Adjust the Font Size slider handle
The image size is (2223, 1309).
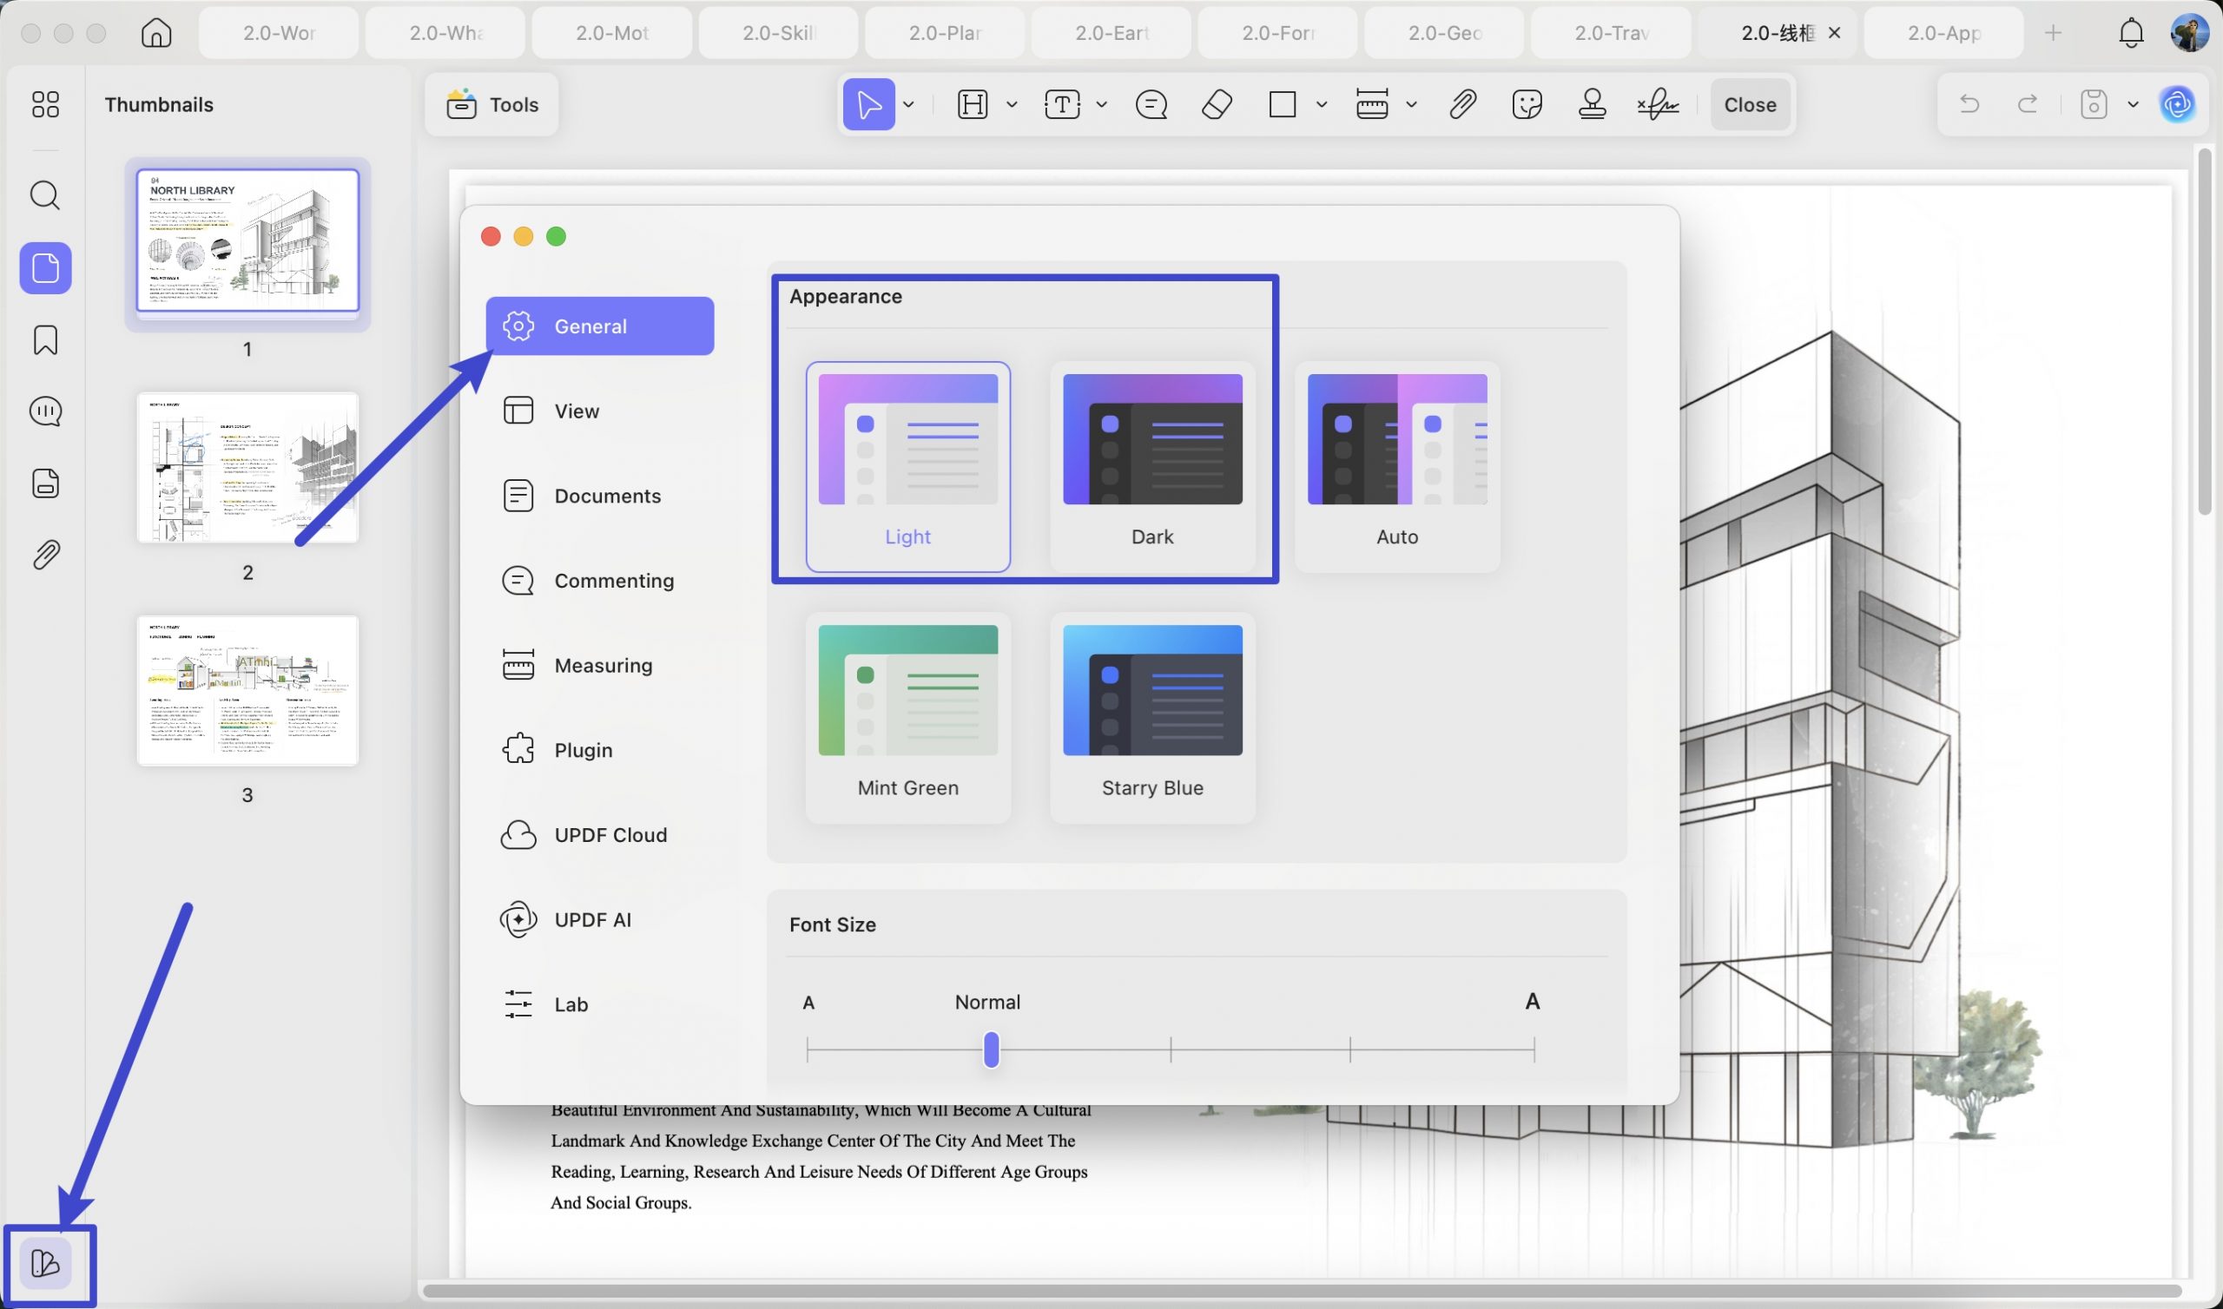(992, 1049)
